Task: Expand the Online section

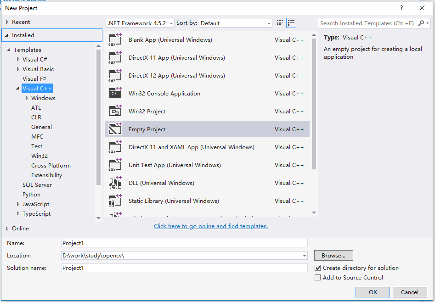Action: tap(7, 229)
